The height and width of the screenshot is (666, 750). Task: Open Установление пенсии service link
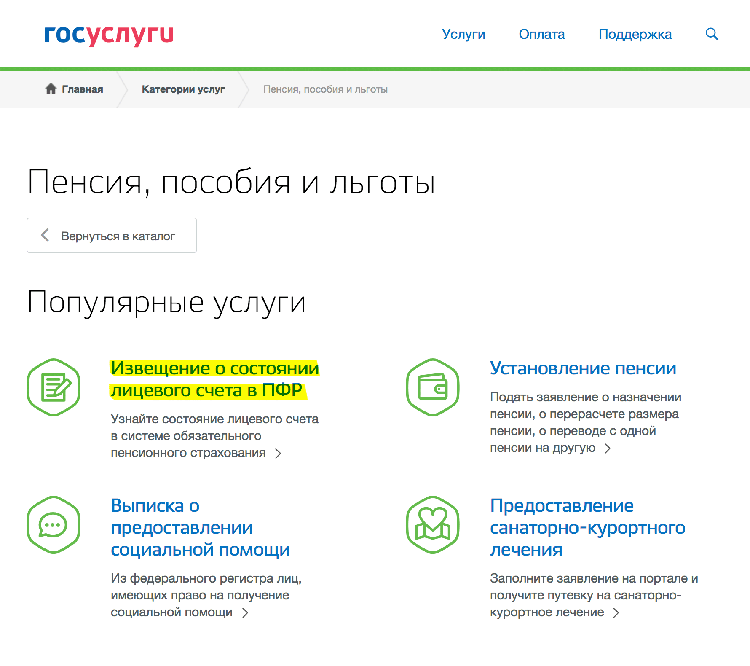click(x=583, y=368)
